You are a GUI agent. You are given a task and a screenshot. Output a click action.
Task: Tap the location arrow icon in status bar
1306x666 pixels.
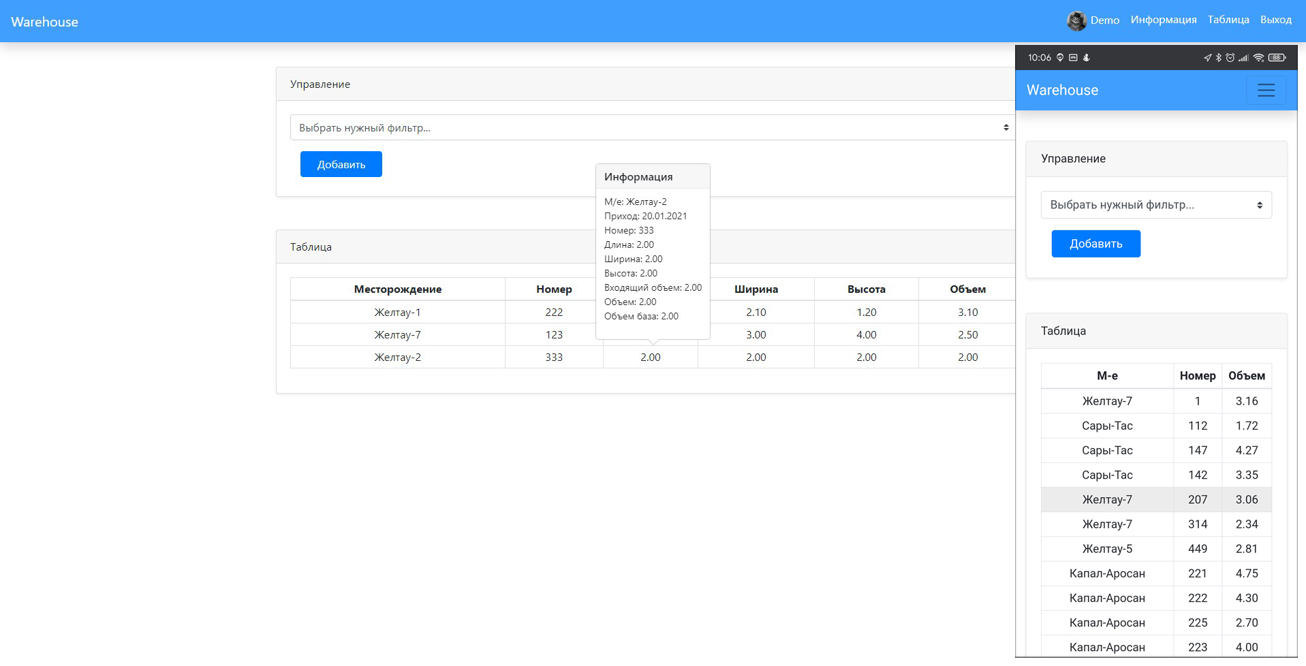[x=1207, y=58]
